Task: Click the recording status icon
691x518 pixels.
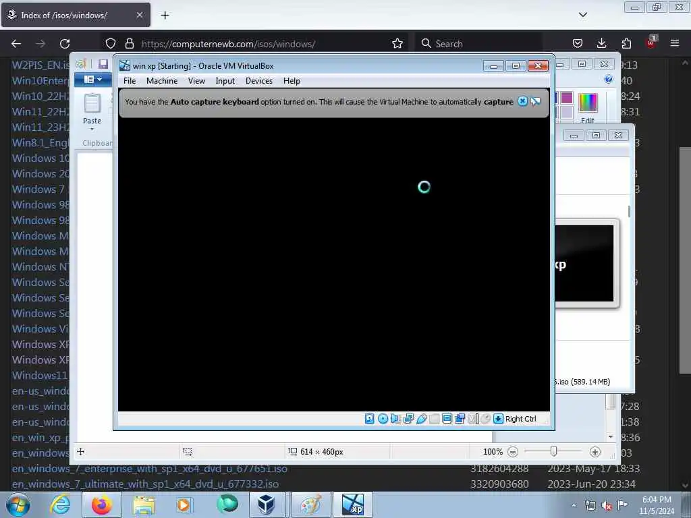Action: click(x=460, y=418)
